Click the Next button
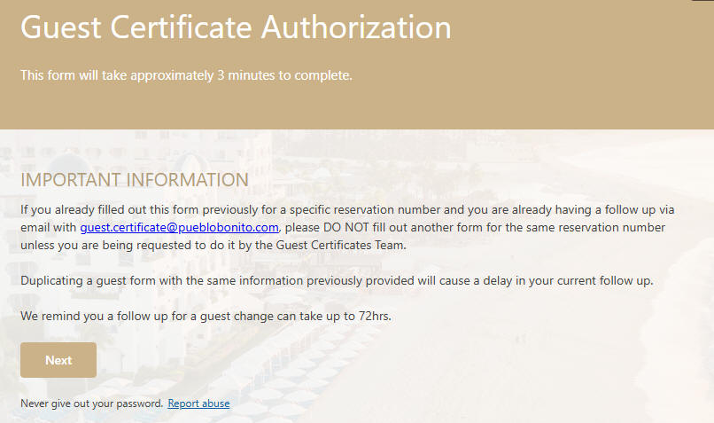The height and width of the screenshot is (423, 714). pyautogui.click(x=58, y=360)
